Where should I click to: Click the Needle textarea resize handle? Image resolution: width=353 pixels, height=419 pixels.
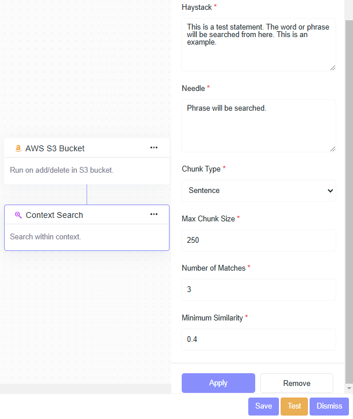click(x=333, y=149)
